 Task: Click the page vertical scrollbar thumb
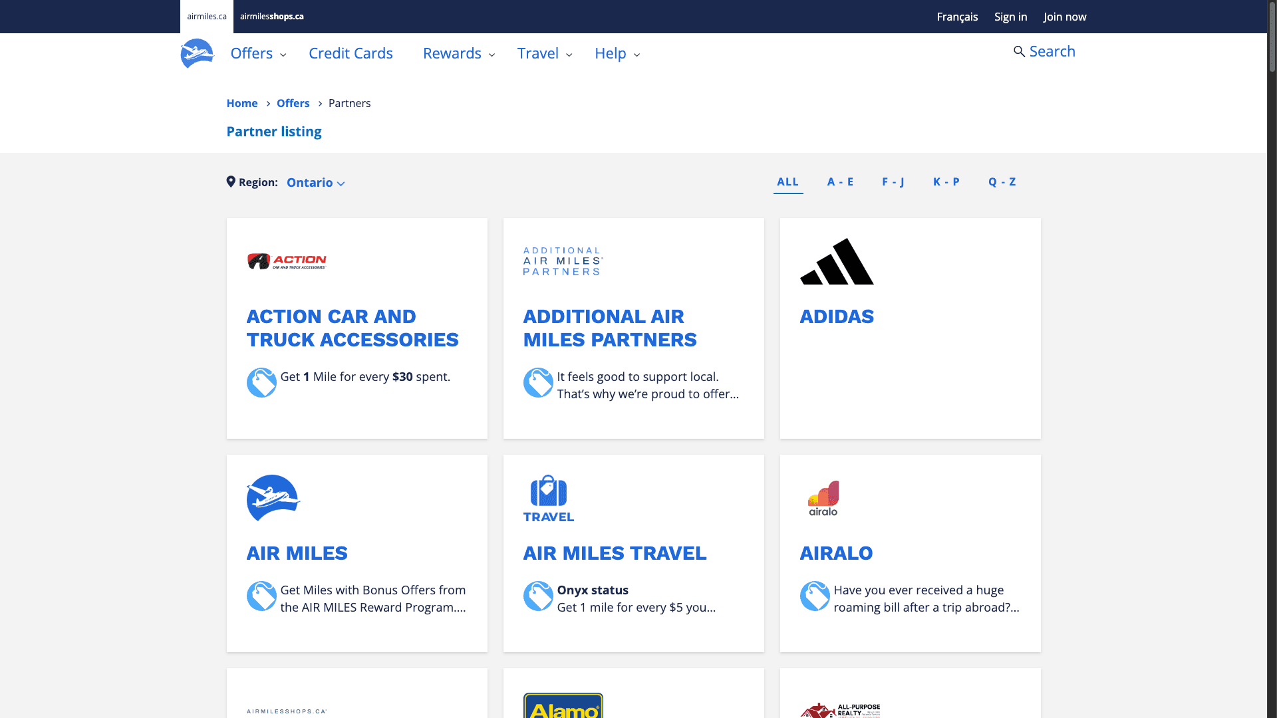pos(1272,37)
